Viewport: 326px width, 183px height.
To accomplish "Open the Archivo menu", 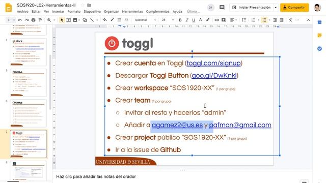I will 22,12.
